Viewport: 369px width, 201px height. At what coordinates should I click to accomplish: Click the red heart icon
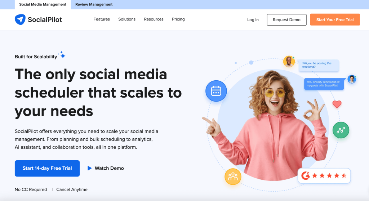pyautogui.click(x=337, y=104)
